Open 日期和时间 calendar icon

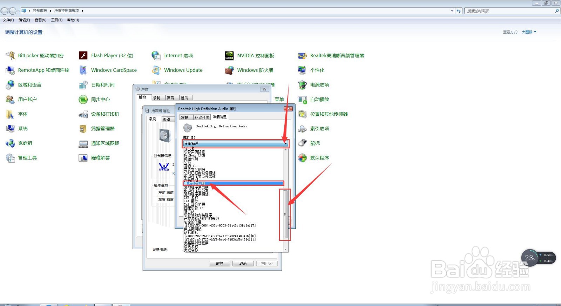tap(83, 85)
